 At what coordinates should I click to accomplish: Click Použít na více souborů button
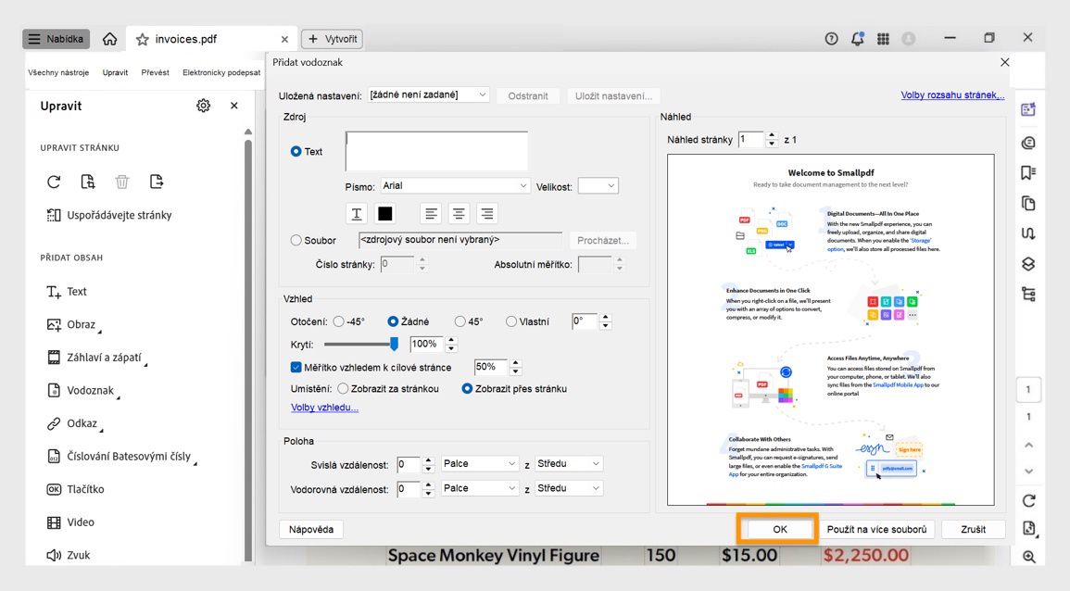pos(877,530)
